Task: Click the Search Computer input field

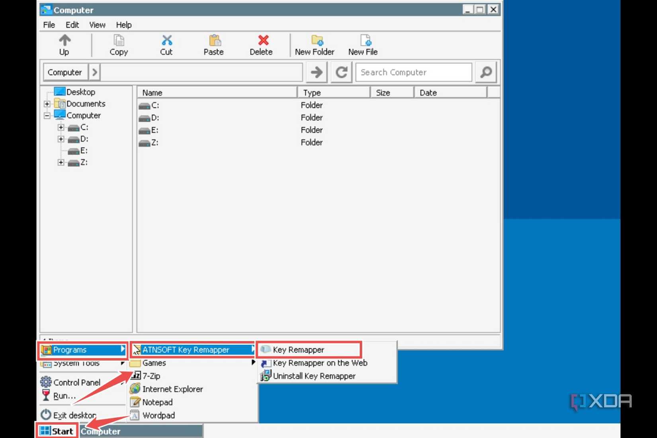Action: click(414, 72)
